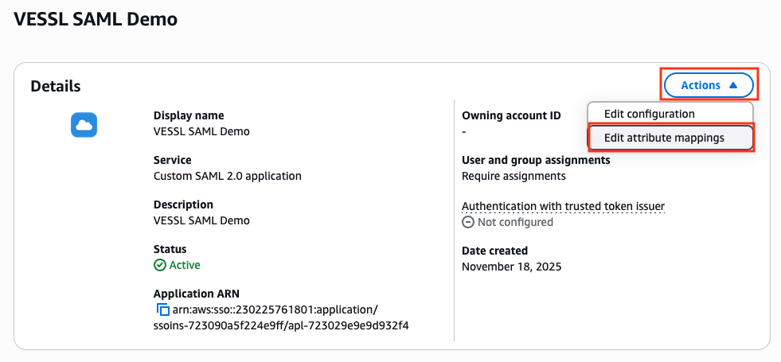Click the Description value under Description label
The height and width of the screenshot is (362, 781).
click(201, 220)
